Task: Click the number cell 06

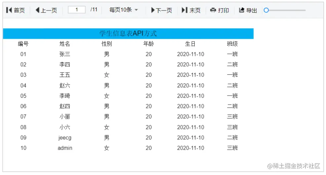Action: (23, 106)
